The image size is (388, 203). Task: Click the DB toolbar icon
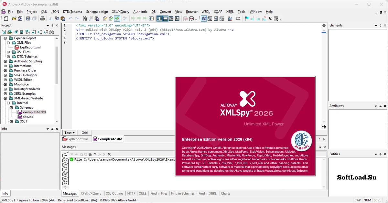[x=171, y=19]
